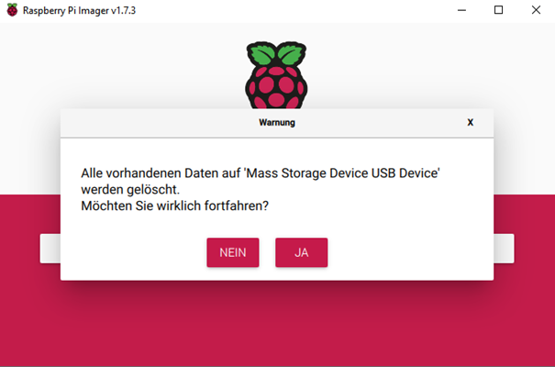This screenshot has width=555, height=367.
Task: Click the 'Möchten Sie wirklich fortfahren?' question
Action: 175,206
